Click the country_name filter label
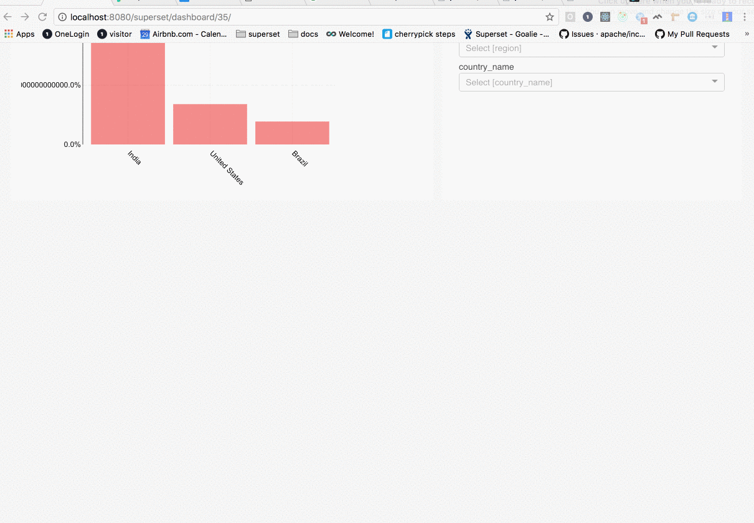This screenshot has width=754, height=523. pos(486,67)
